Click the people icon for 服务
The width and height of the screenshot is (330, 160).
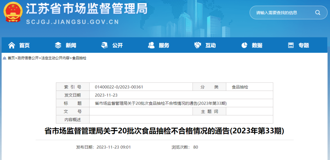click(151, 45)
